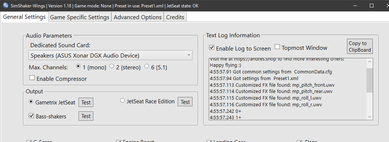Click the log scrollbar down arrow

(x=369, y=117)
